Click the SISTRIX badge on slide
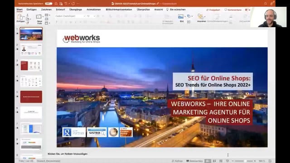This screenshot has width=290, height=163. 97,132
